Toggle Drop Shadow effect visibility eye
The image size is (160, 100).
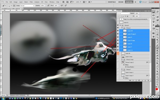tap(126, 67)
